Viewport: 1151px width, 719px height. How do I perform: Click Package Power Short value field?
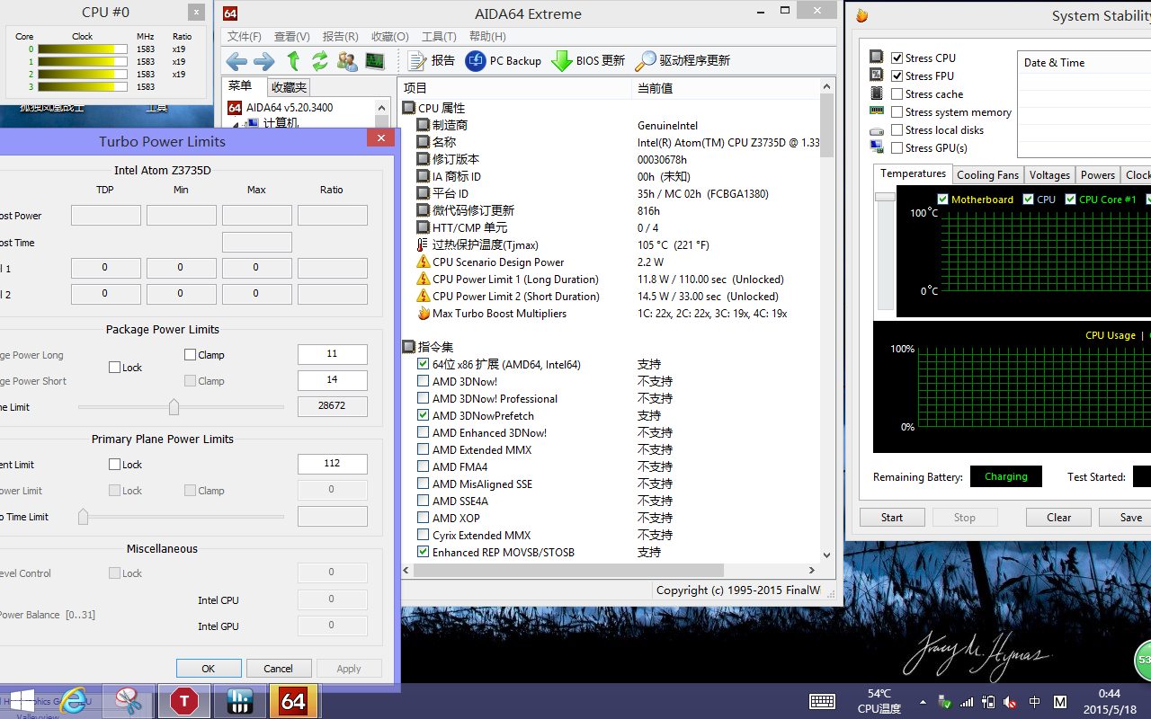332,380
